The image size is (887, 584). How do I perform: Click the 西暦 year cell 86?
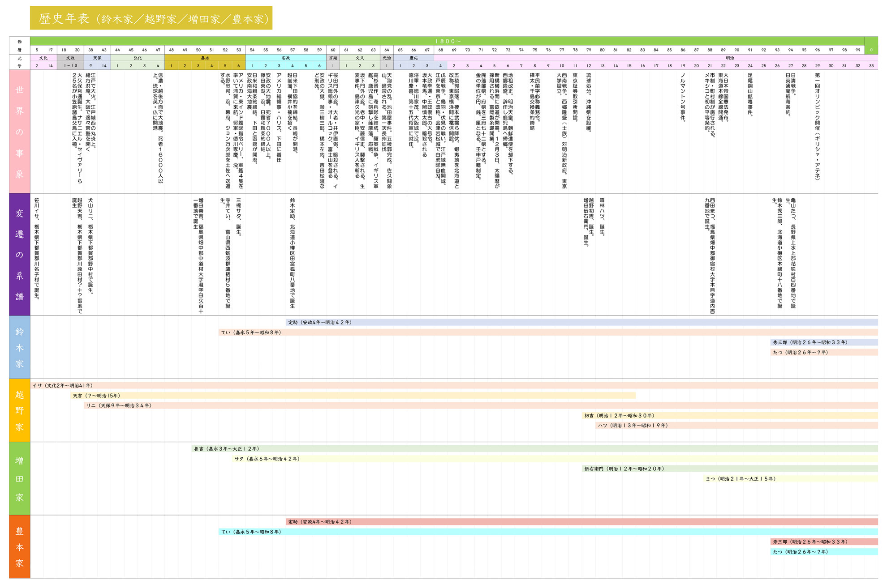tap(683, 50)
